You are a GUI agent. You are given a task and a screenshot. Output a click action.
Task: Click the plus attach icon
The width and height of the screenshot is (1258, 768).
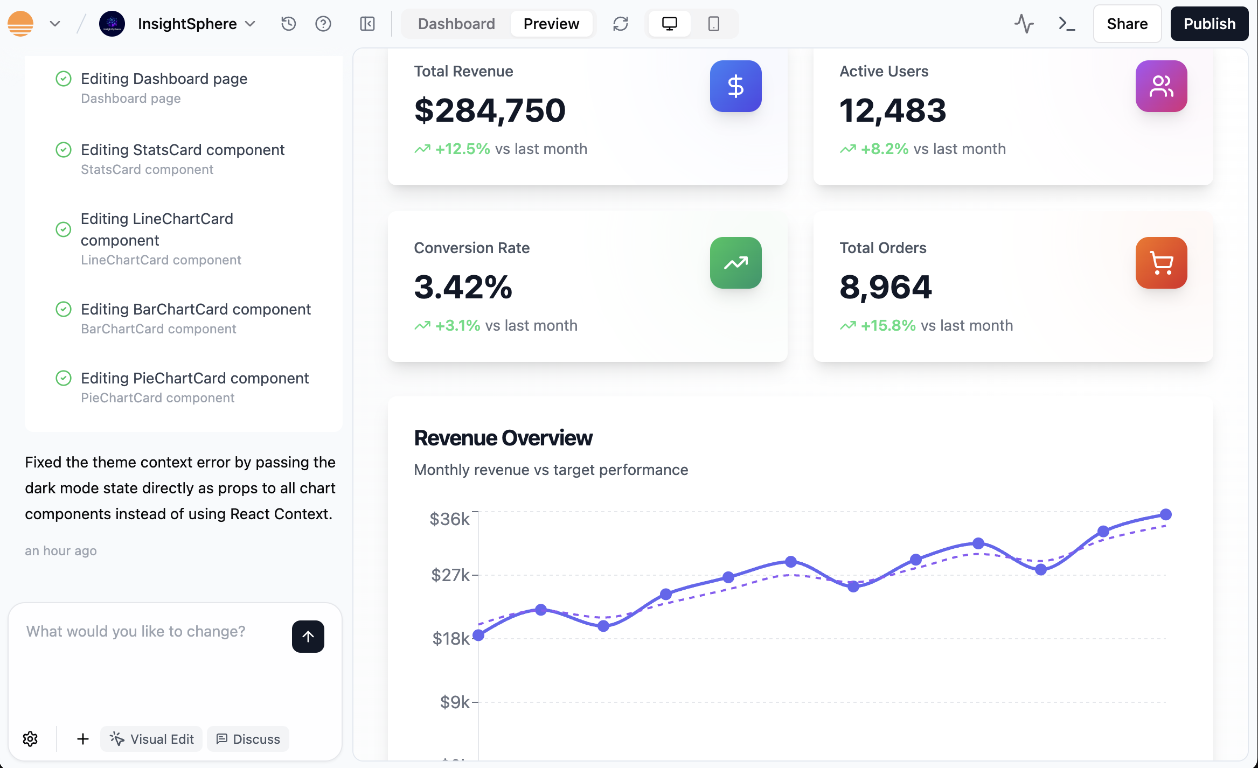[x=82, y=739]
